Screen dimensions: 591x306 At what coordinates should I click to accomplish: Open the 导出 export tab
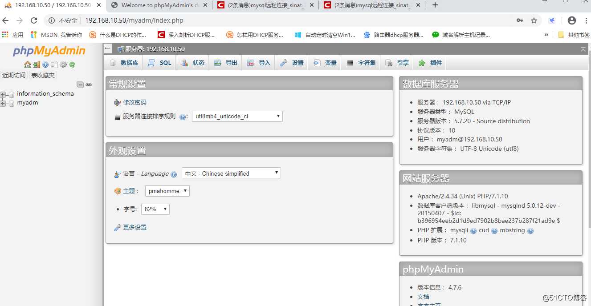pyautogui.click(x=226, y=63)
